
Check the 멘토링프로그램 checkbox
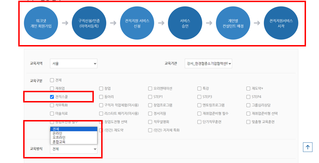199,105
